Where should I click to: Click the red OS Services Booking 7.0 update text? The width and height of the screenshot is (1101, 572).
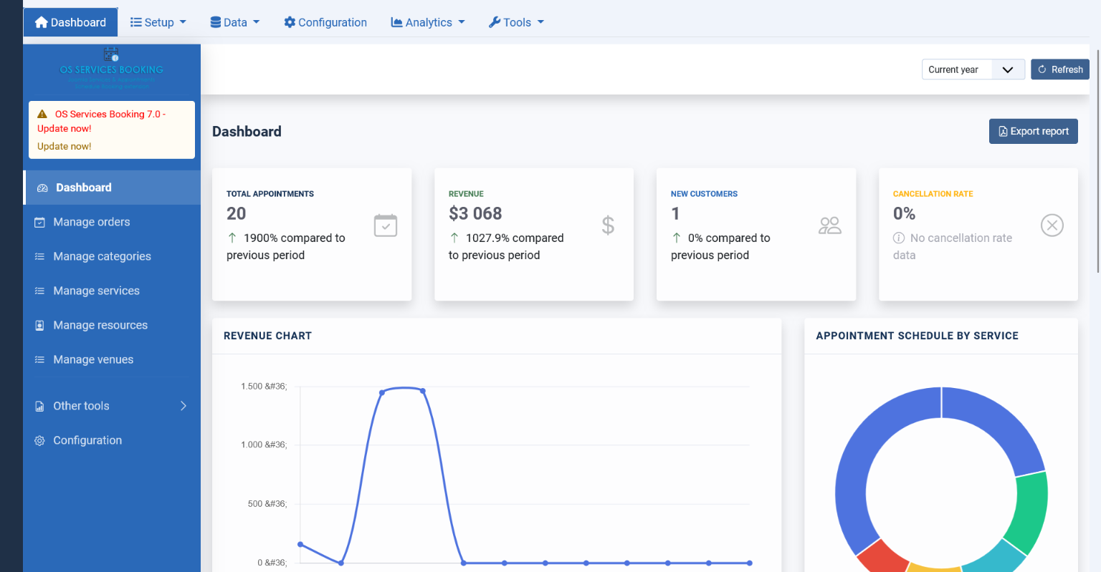(x=102, y=121)
